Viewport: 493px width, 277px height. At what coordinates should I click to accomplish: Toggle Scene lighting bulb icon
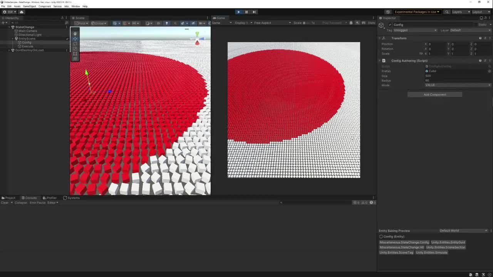(x=167, y=23)
